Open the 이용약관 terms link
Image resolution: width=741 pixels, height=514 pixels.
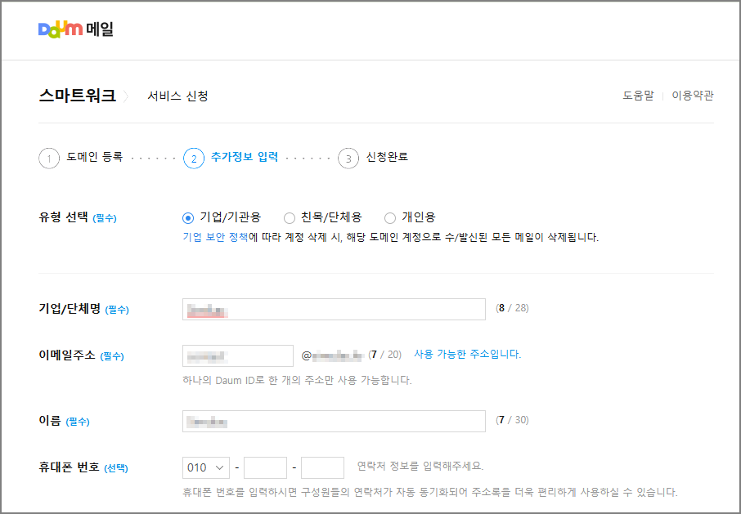[x=691, y=96]
